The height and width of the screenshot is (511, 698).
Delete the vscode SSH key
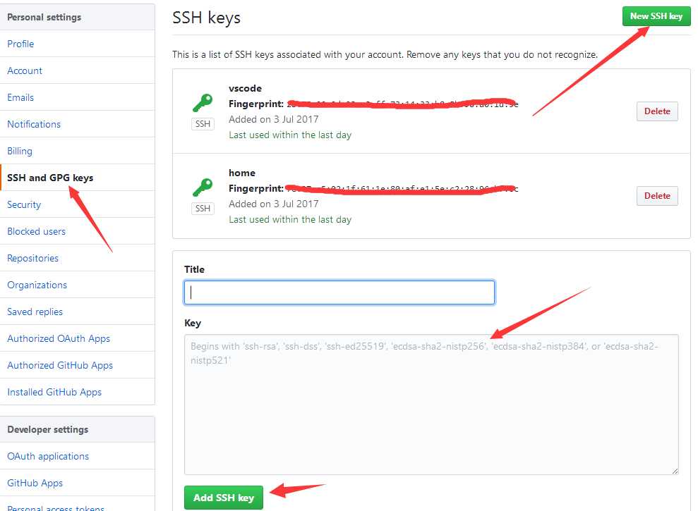[657, 111]
